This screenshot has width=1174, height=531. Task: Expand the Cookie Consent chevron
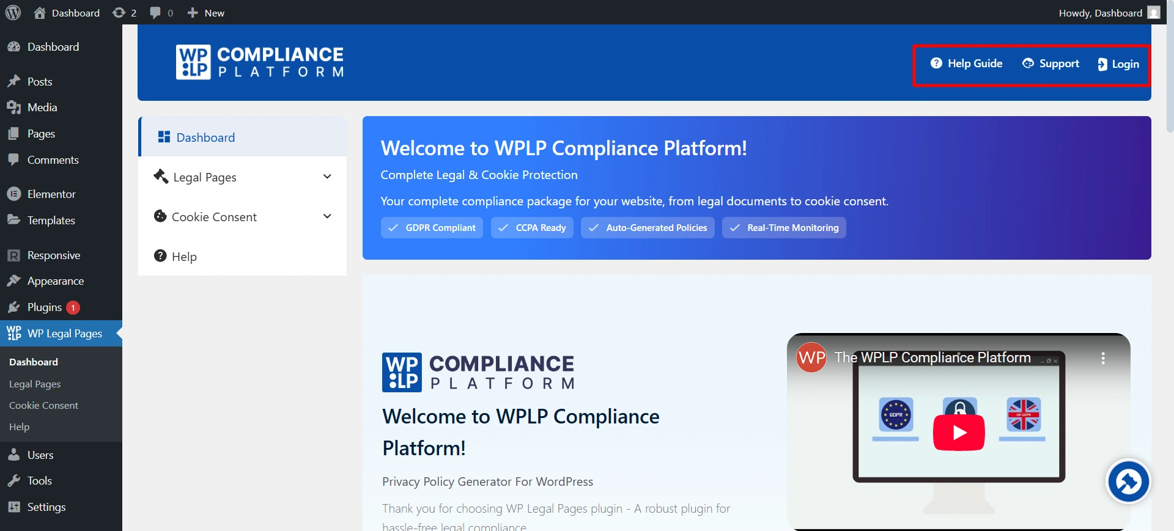[x=327, y=216]
